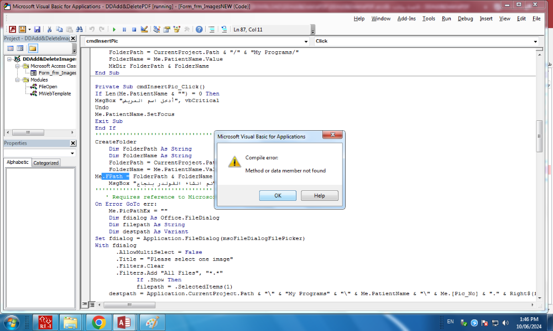The image size is (553, 331).
Task: Switch to the Alphabetic properties tab
Action: tap(18, 162)
